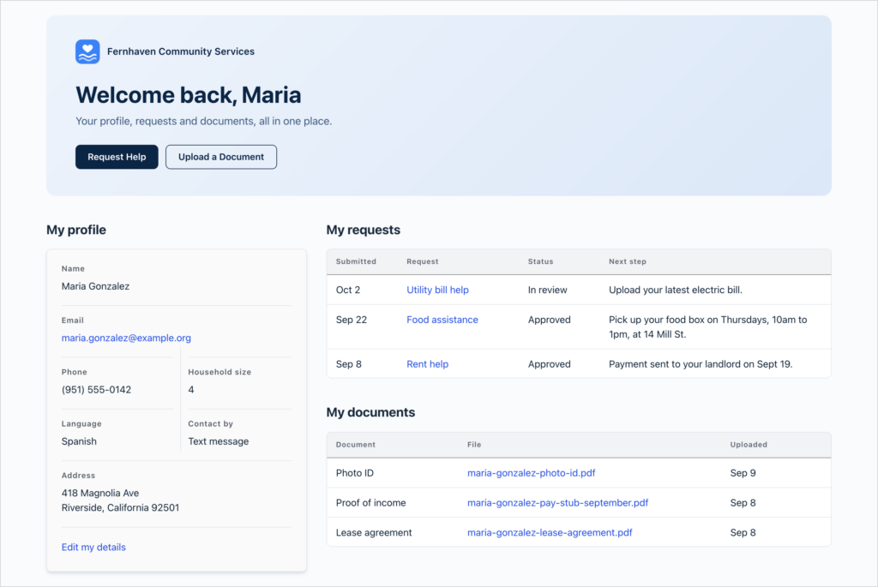Open maria-gonzalez-lease-agreement.pdf file
The height and width of the screenshot is (587, 878).
point(550,532)
